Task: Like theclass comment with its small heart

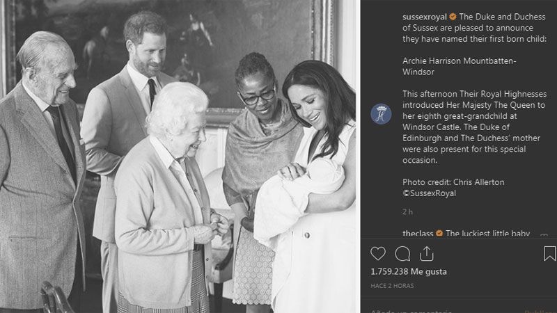Action: pos(544,234)
